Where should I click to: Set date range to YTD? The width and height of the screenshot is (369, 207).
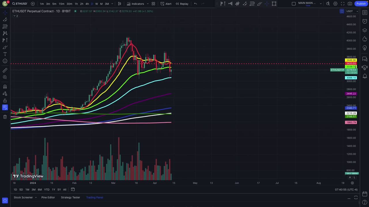click(x=47, y=189)
